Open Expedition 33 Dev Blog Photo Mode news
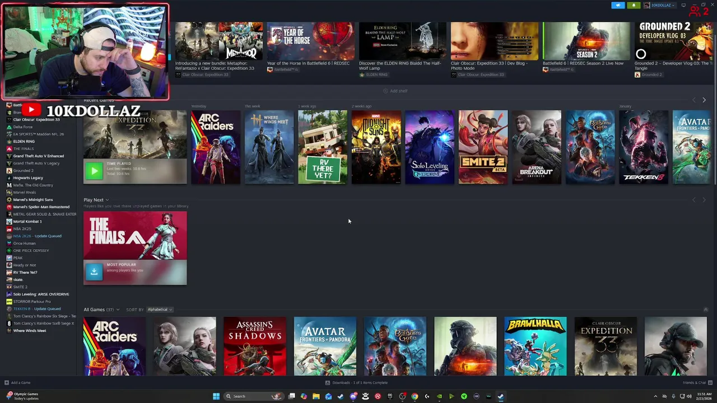 (494, 49)
